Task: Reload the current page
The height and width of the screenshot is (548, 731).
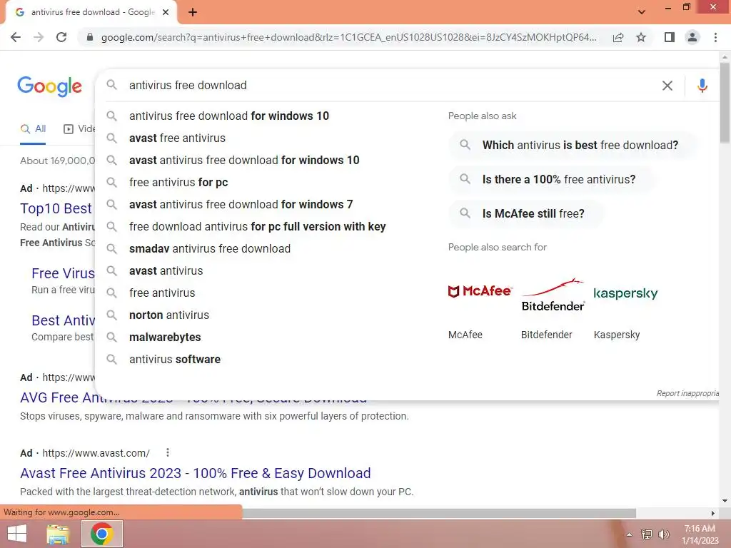Action: [61, 37]
